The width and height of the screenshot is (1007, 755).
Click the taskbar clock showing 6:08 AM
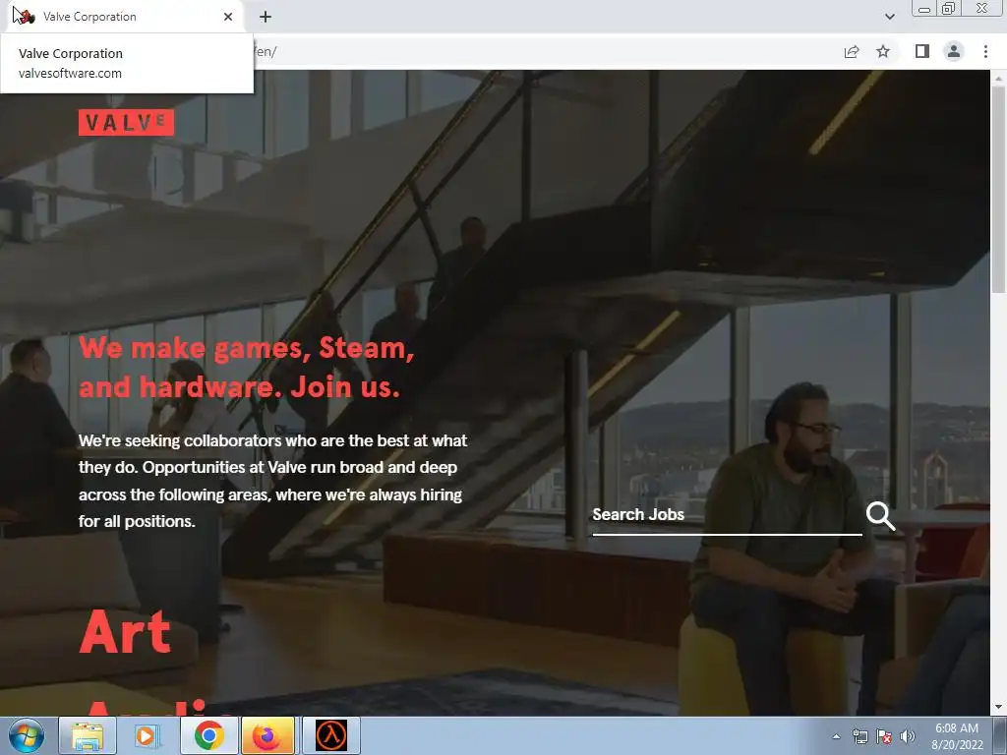(x=957, y=735)
